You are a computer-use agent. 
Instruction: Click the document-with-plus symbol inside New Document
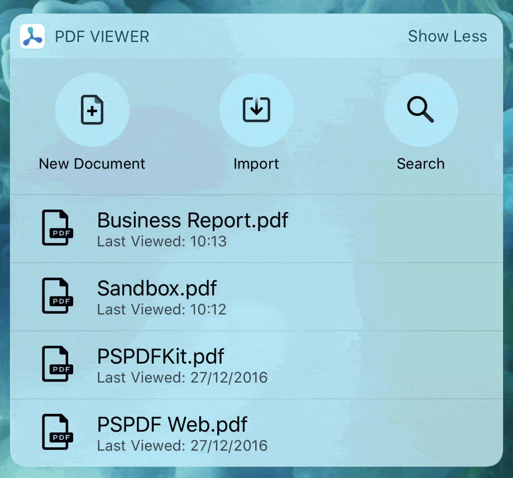92,109
